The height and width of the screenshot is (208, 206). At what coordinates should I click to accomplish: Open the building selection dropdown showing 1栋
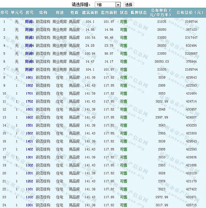pos(108,5)
